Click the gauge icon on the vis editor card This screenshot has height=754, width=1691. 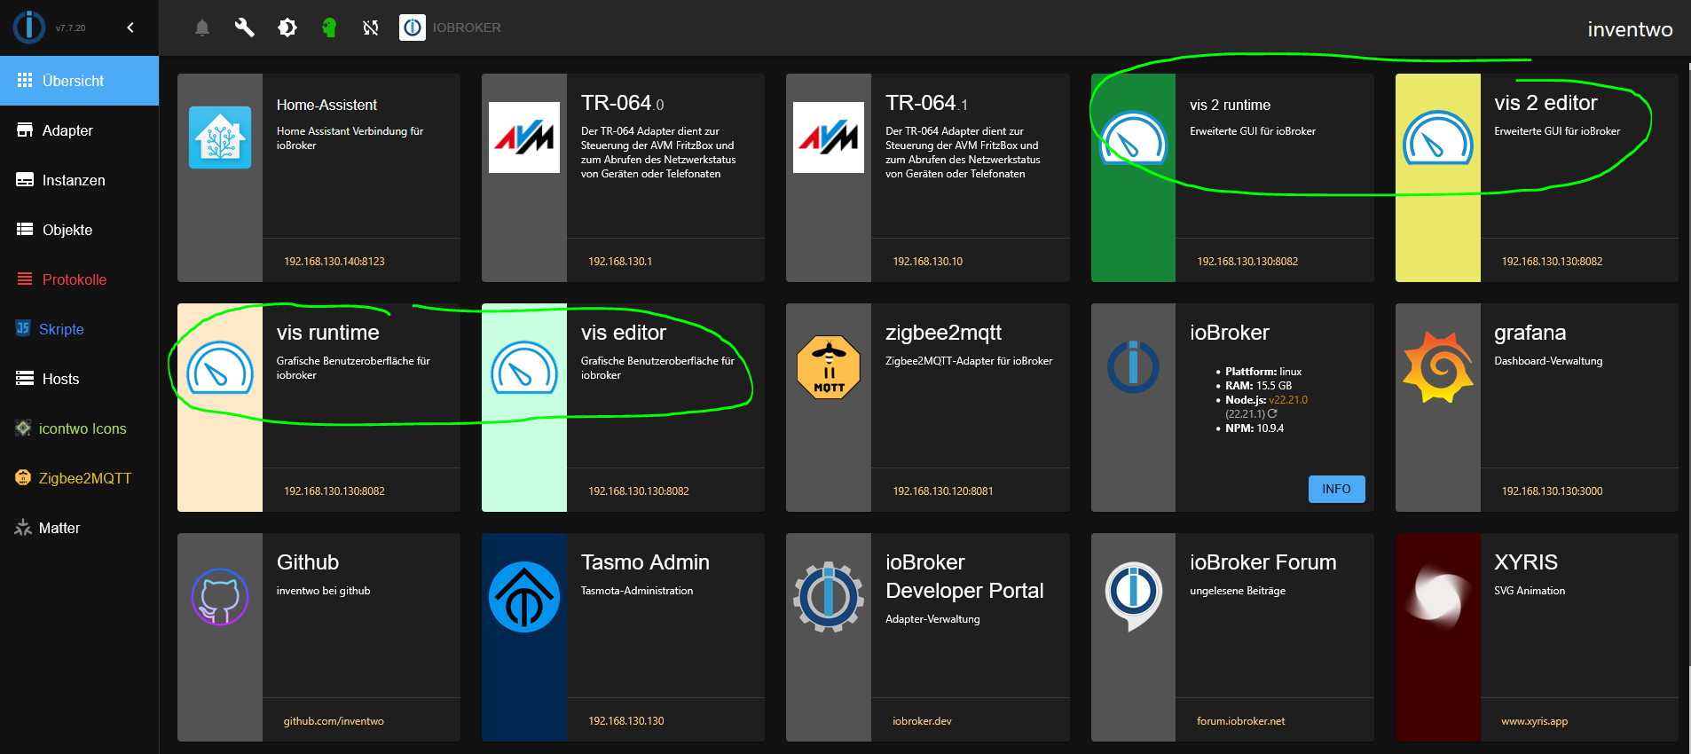pos(524,367)
